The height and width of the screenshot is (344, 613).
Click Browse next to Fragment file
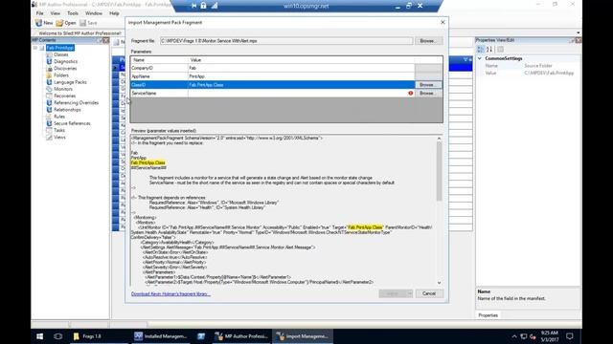(x=428, y=41)
